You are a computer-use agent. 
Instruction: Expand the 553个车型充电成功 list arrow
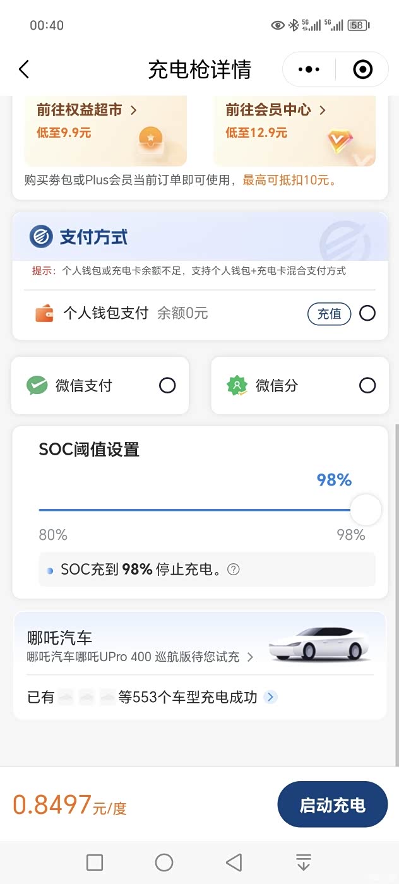tap(270, 697)
